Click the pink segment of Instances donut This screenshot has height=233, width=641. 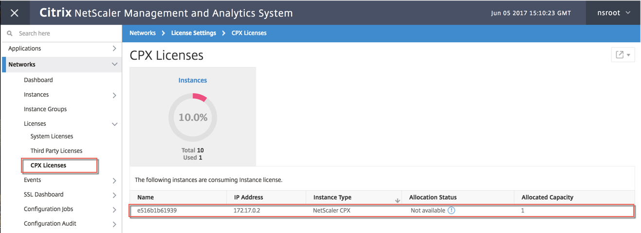click(x=200, y=97)
